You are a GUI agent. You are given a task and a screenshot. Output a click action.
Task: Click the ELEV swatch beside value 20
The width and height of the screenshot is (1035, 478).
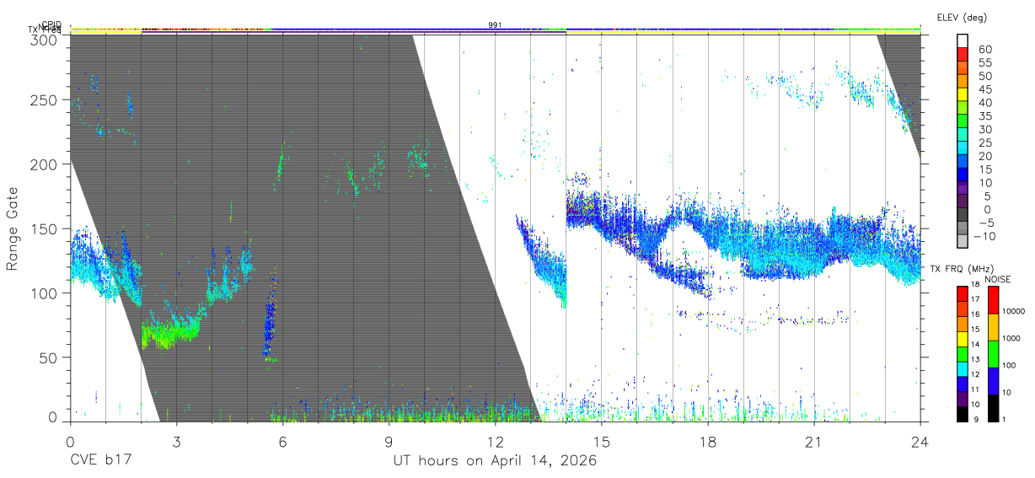[x=963, y=161]
